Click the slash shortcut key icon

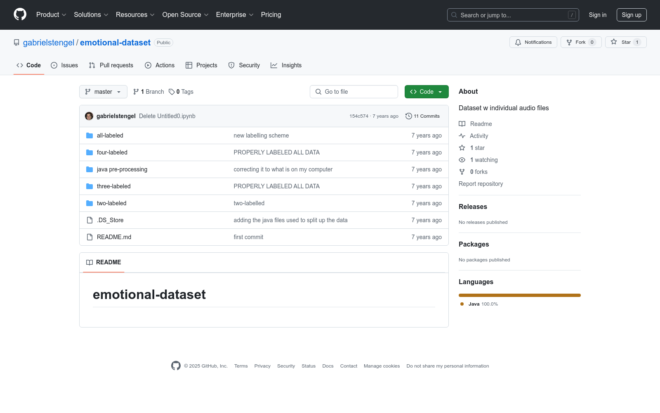point(572,15)
